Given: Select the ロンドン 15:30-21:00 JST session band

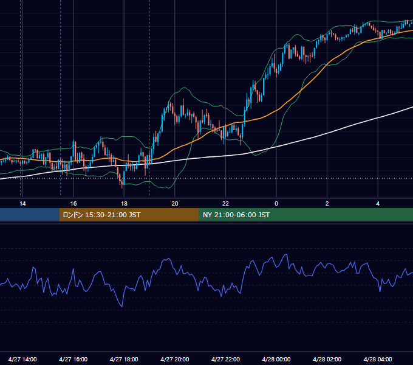Looking at the screenshot, I should click(129, 215).
